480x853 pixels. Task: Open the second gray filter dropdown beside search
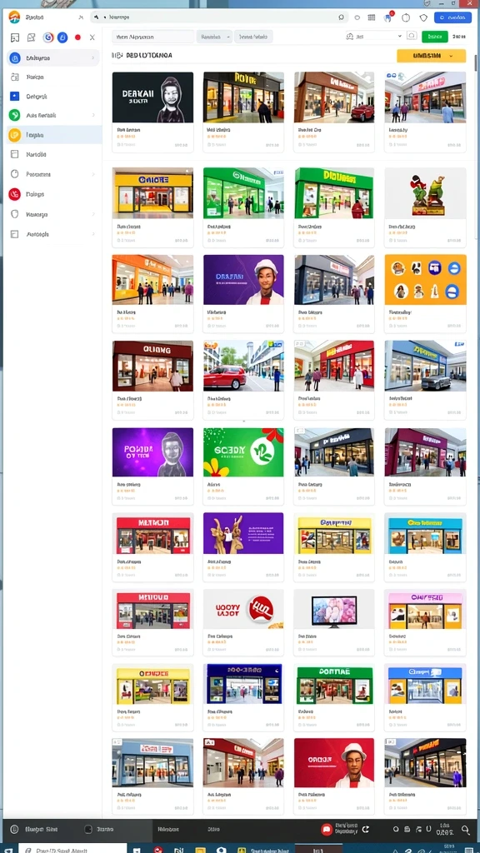(x=253, y=37)
